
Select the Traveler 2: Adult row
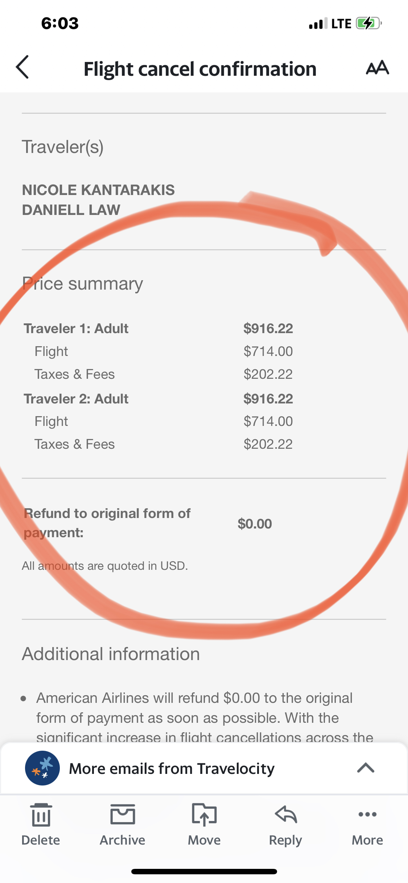click(x=76, y=399)
